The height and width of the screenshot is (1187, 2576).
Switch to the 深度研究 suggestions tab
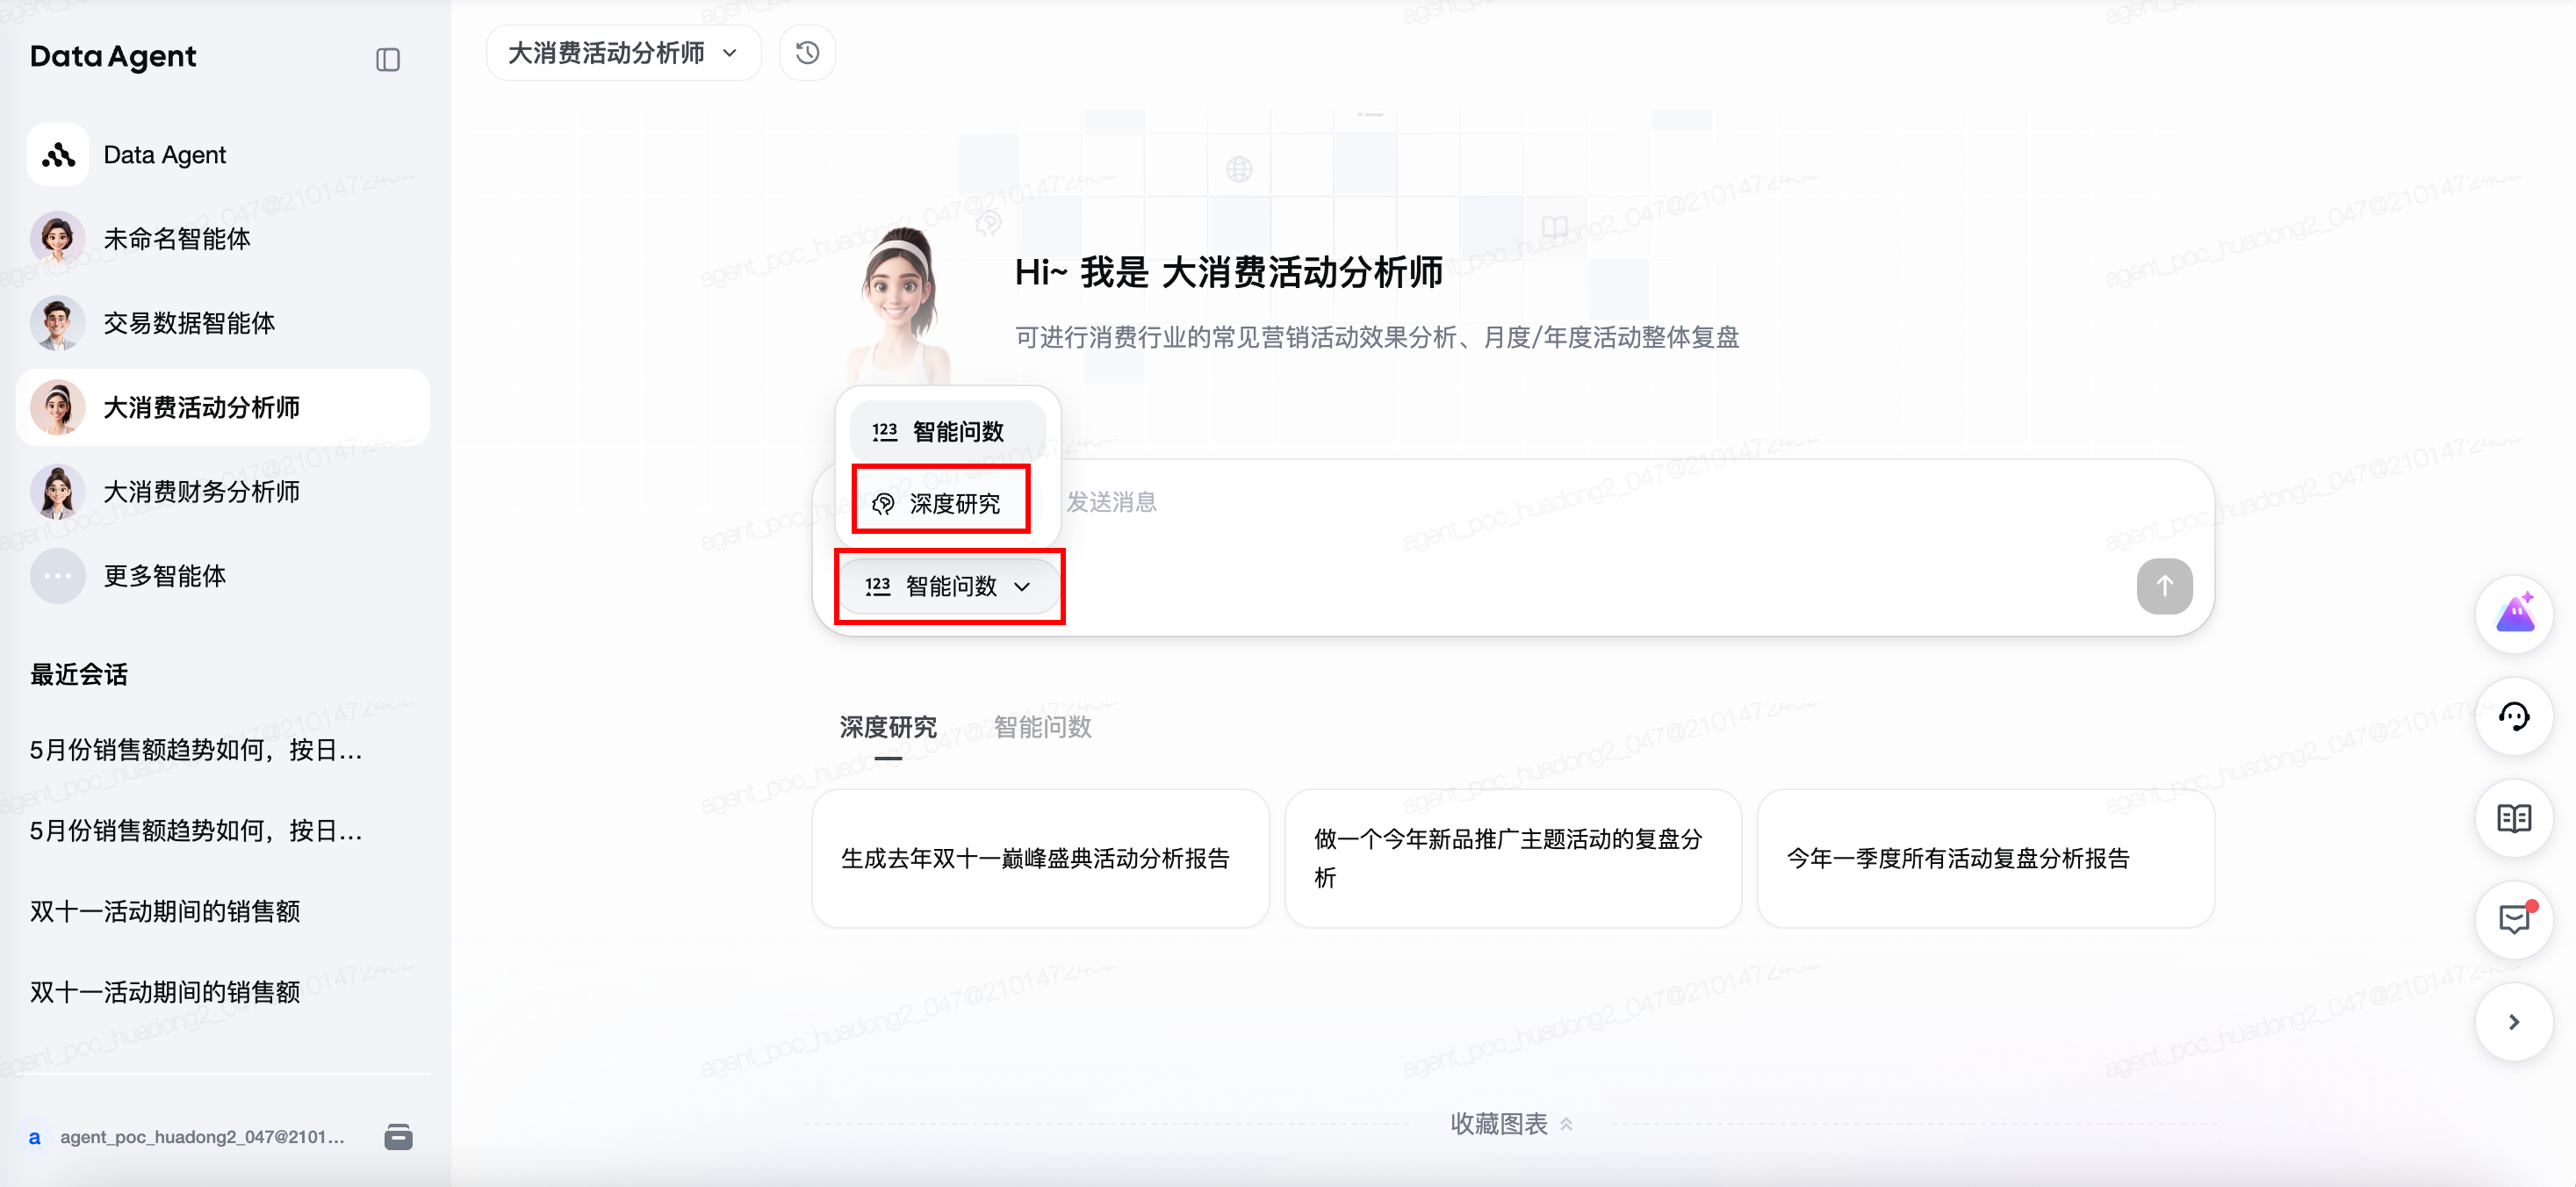(x=887, y=727)
